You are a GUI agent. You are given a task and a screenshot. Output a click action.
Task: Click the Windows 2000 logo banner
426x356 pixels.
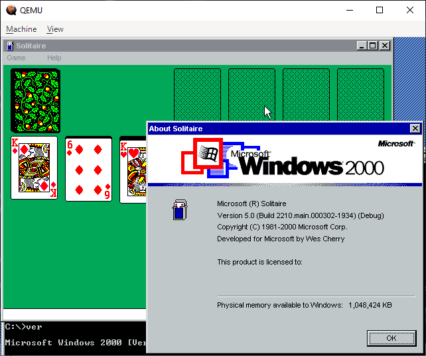285,160
